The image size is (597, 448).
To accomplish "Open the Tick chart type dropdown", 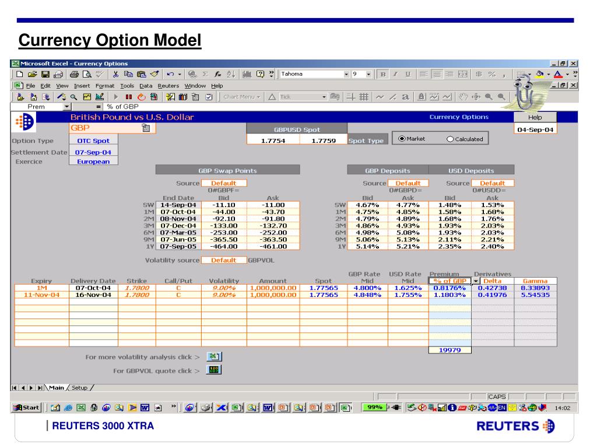I will (x=324, y=97).
